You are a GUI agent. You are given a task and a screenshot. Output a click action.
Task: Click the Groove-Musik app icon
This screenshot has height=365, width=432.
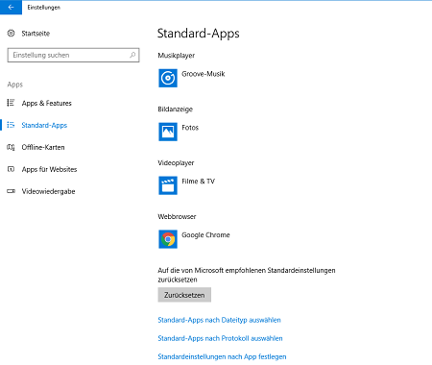(168, 78)
